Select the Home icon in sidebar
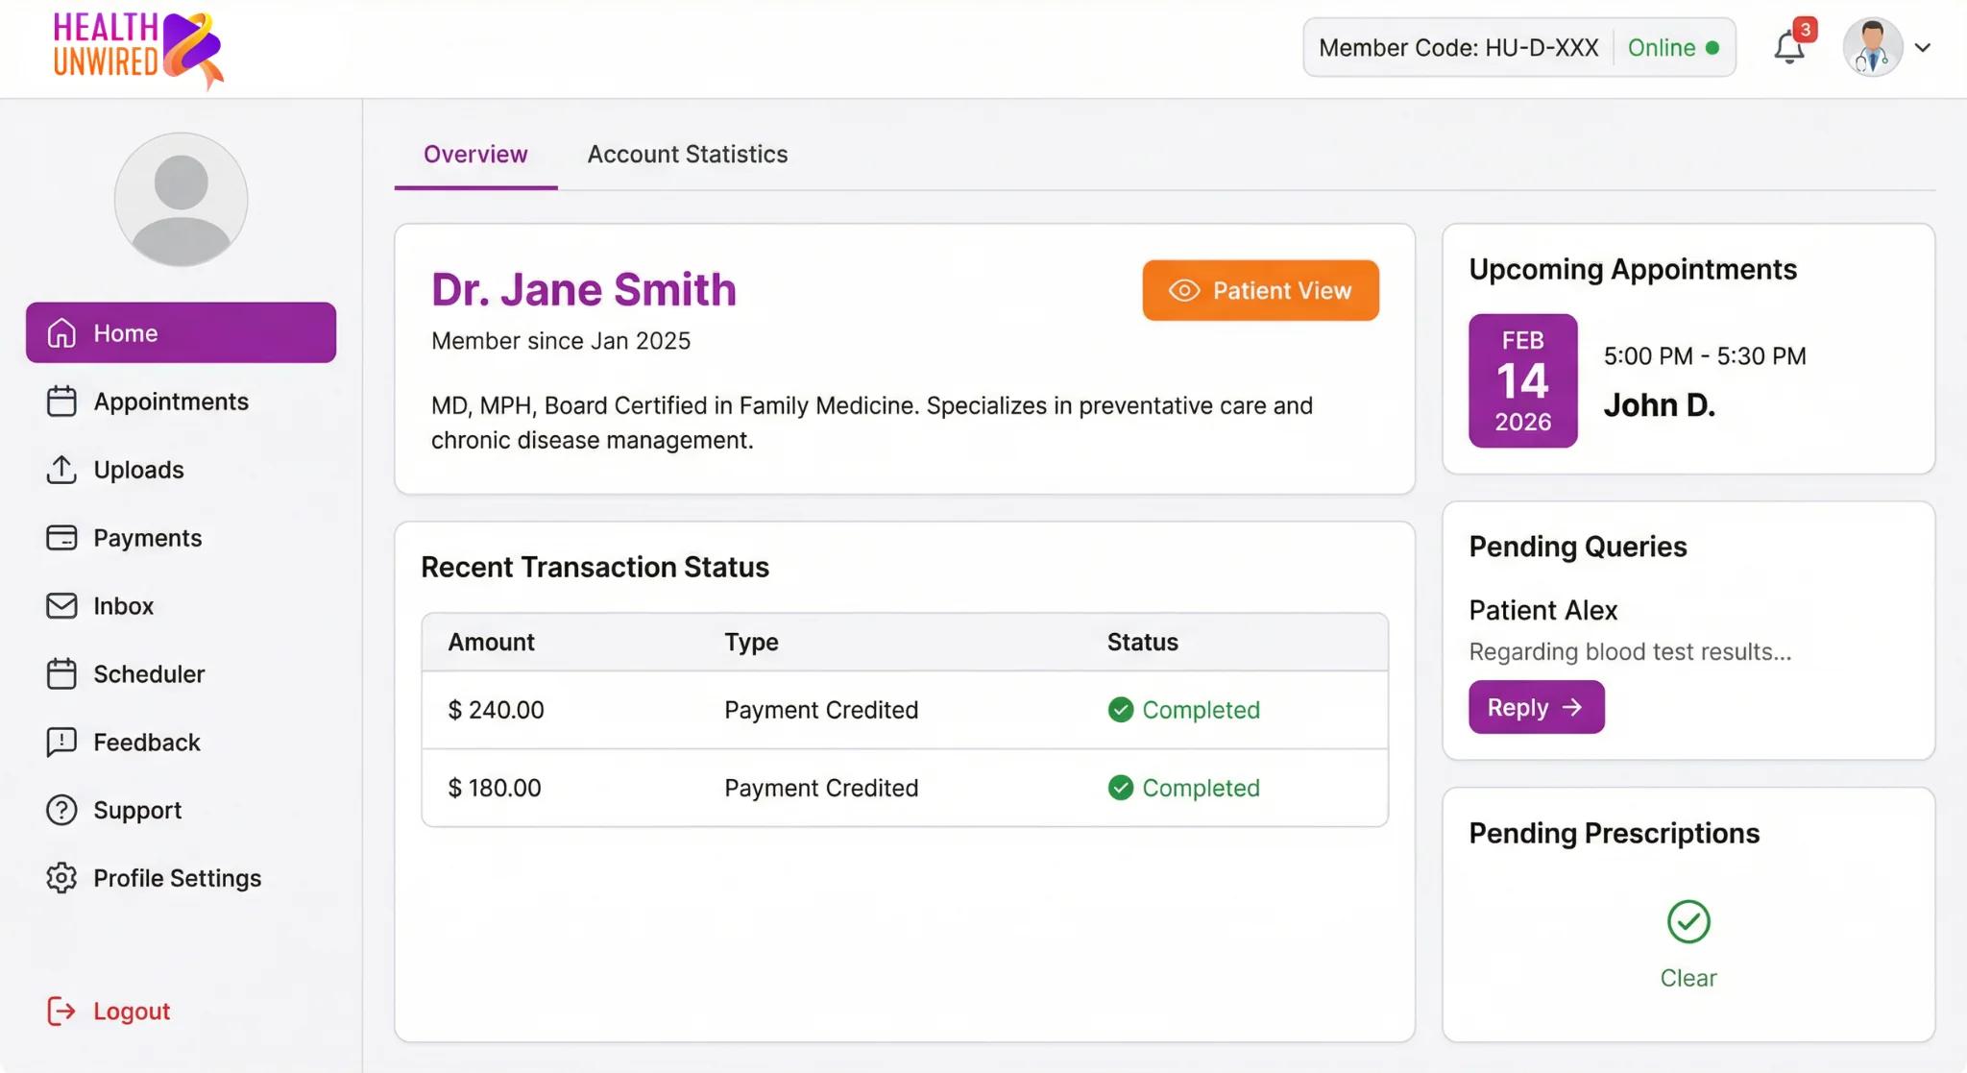The width and height of the screenshot is (1967, 1073). (61, 332)
